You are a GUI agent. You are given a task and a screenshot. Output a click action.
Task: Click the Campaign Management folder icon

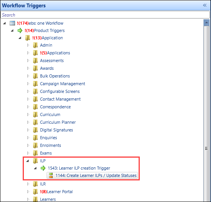coord(35,84)
